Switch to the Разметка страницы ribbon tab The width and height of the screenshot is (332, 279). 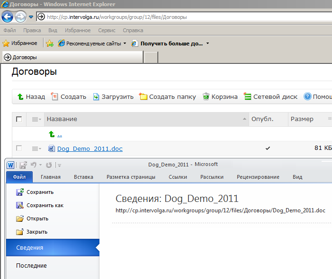tap(131, 177)
